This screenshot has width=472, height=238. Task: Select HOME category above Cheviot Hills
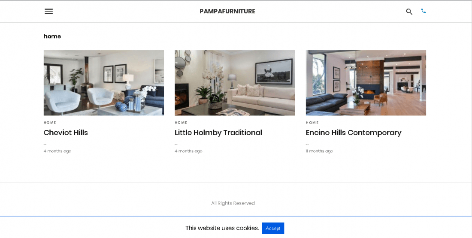50,123
